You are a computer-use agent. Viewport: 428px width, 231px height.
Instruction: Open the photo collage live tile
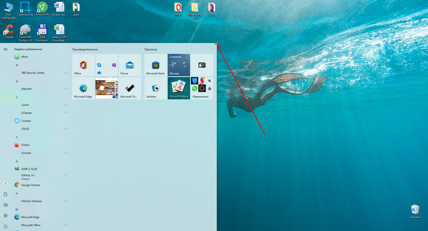[107, 88]
